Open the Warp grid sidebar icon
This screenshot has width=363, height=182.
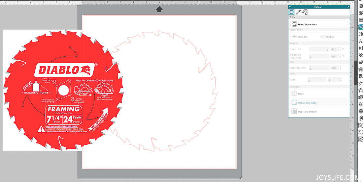[360, 125]
